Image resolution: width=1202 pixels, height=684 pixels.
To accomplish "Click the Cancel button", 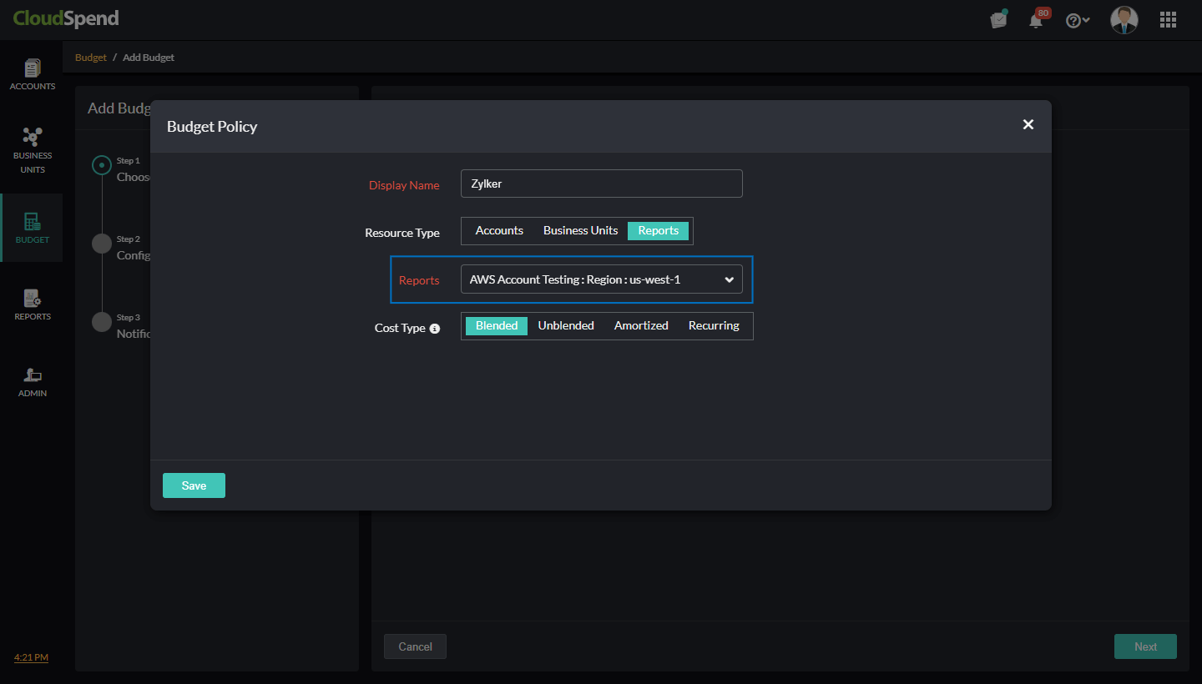I will 415,646.
